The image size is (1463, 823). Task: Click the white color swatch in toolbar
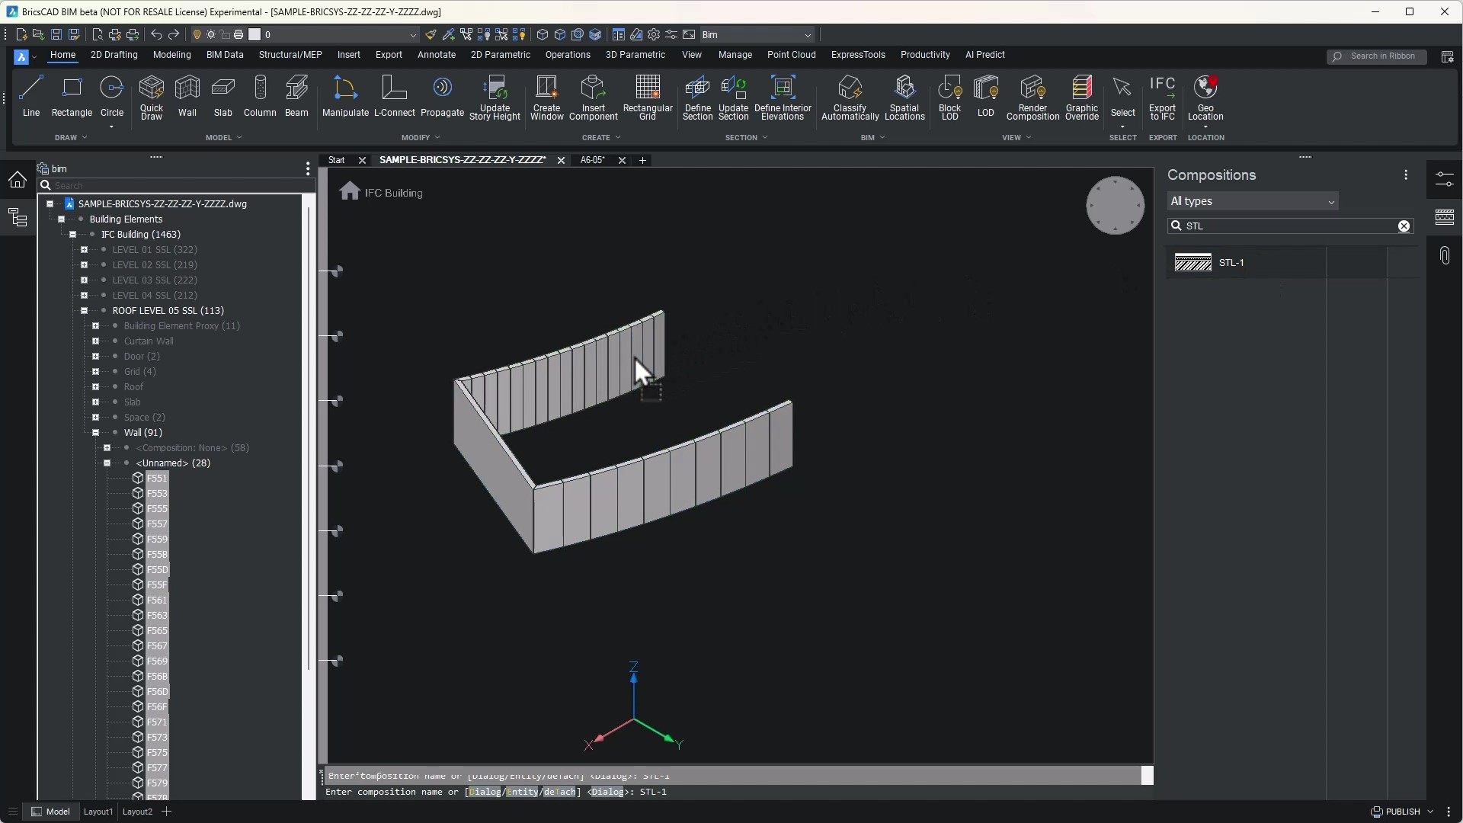point(255,34)
